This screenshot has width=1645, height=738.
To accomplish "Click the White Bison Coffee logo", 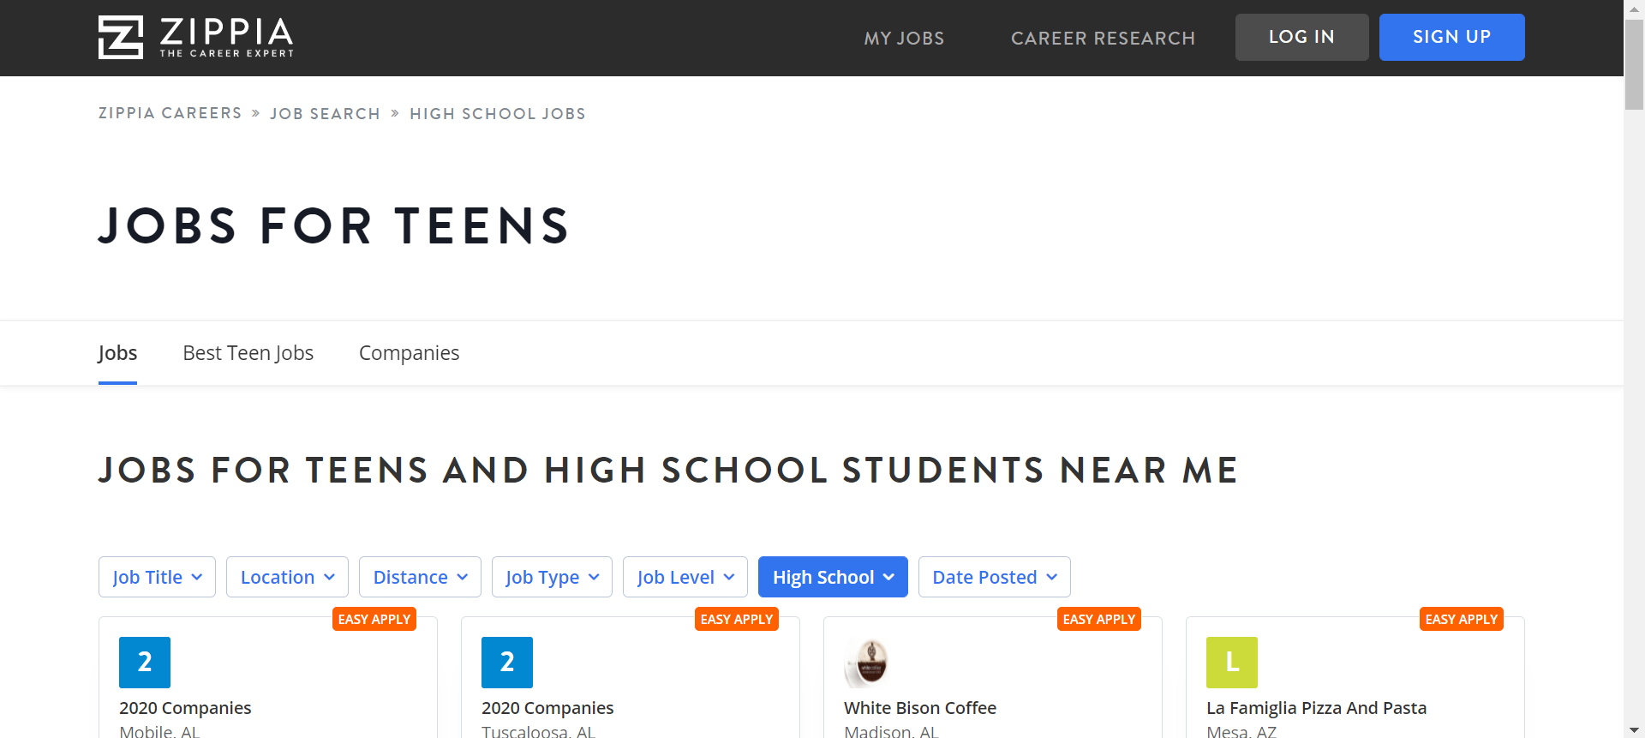I will pos(870,663).
